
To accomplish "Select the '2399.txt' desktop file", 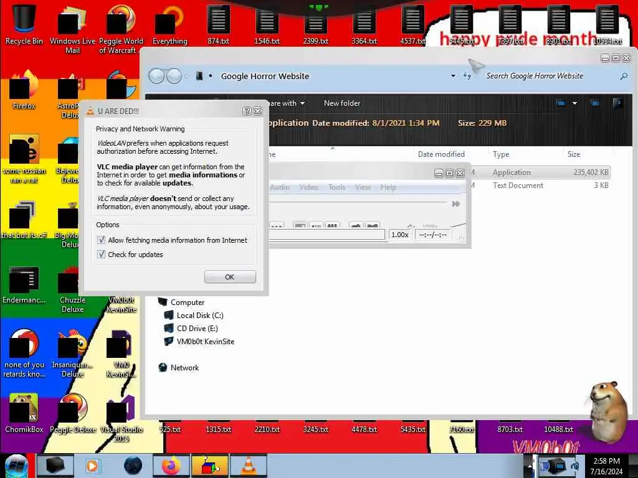I will (316, 24).
